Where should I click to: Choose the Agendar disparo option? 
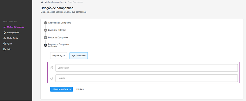tap(79, 56)
